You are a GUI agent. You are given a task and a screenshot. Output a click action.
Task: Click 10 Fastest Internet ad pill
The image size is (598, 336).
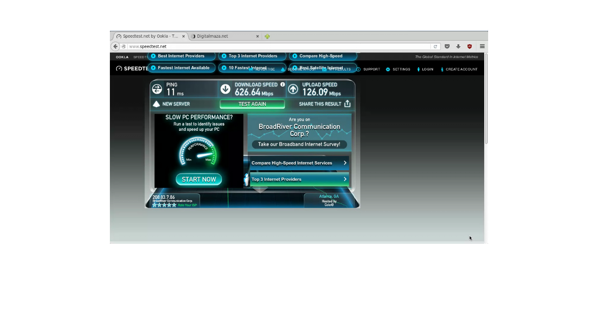coord(252,68)
